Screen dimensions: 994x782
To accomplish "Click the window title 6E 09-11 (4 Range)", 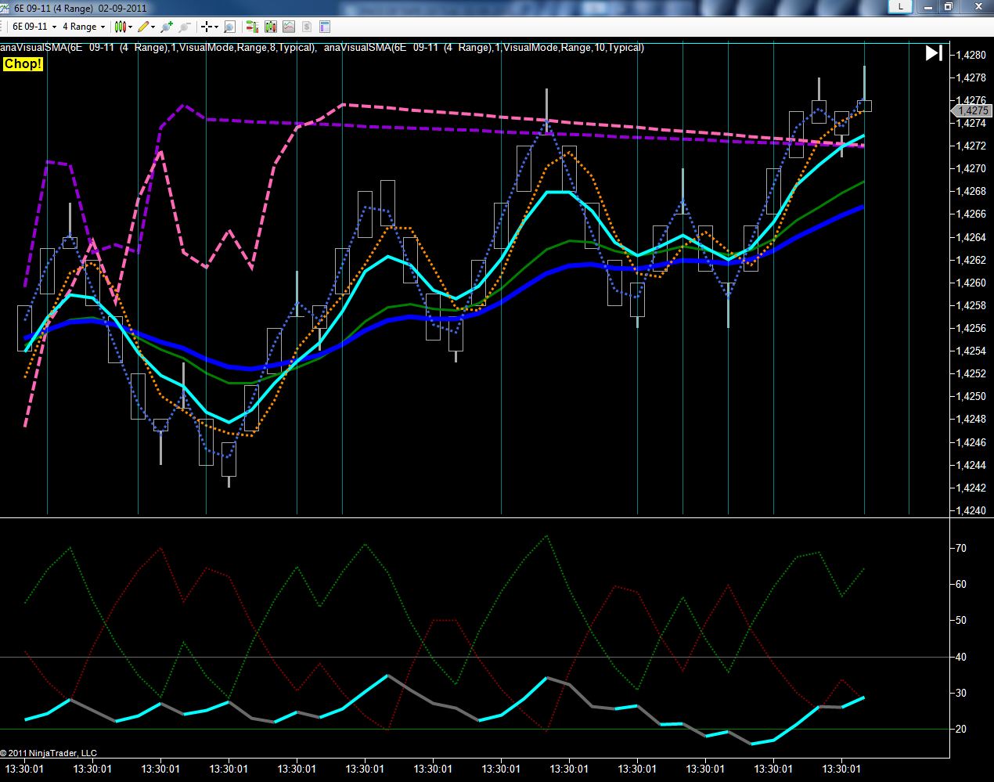I will (x=55, y=8).
